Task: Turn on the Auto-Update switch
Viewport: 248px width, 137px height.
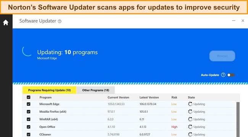Action: (231, 75)
